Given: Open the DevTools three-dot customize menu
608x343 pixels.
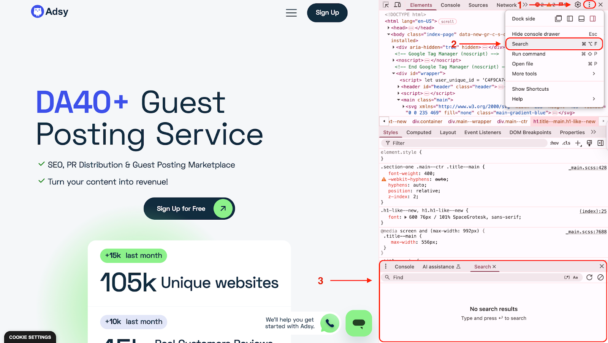Looking at the screenshot, I should [589, 5].
